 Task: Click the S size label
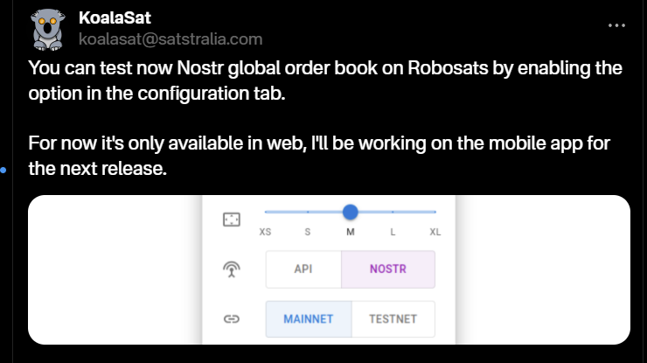[x=308, y=232]
